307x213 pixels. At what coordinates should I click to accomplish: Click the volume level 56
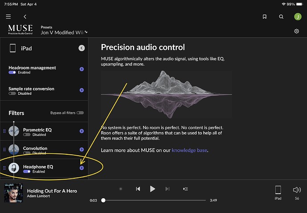pos(297,198)
